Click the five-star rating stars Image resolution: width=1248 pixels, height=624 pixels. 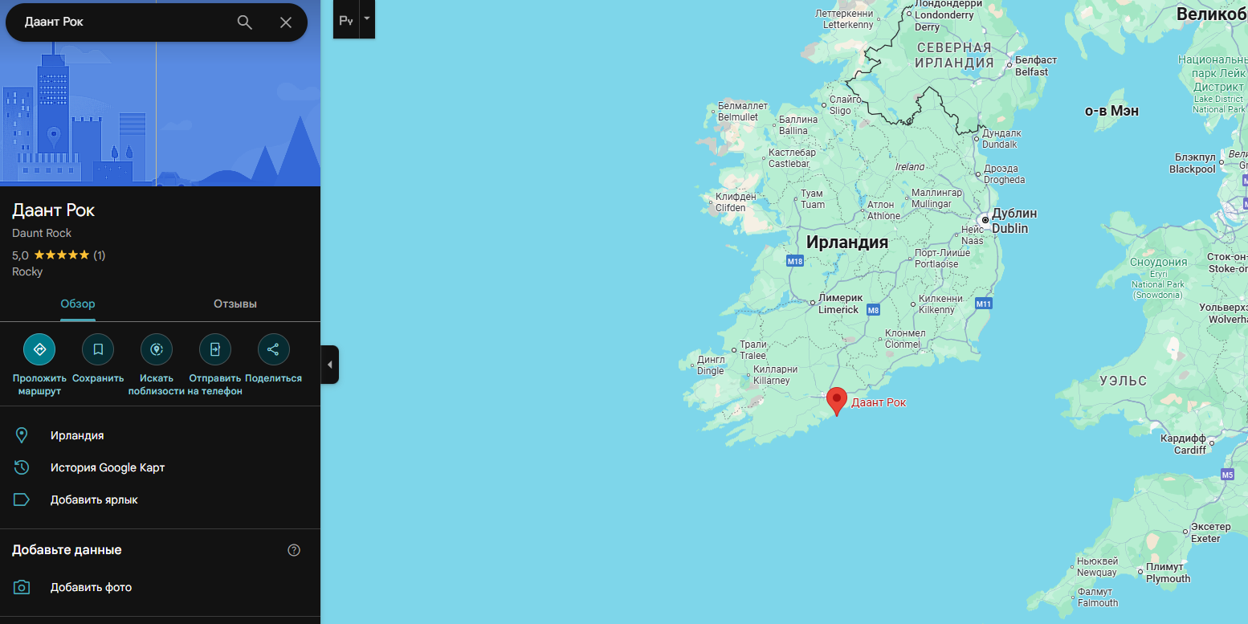pos(62,255)
